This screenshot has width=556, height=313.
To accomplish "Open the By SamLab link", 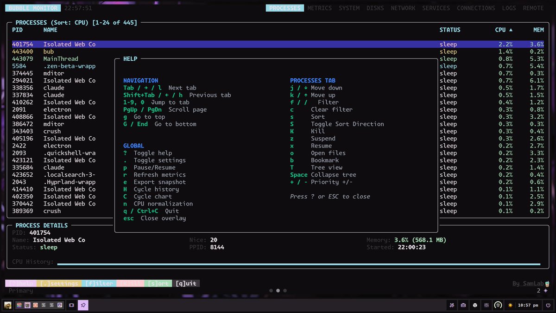I will 528,283.
